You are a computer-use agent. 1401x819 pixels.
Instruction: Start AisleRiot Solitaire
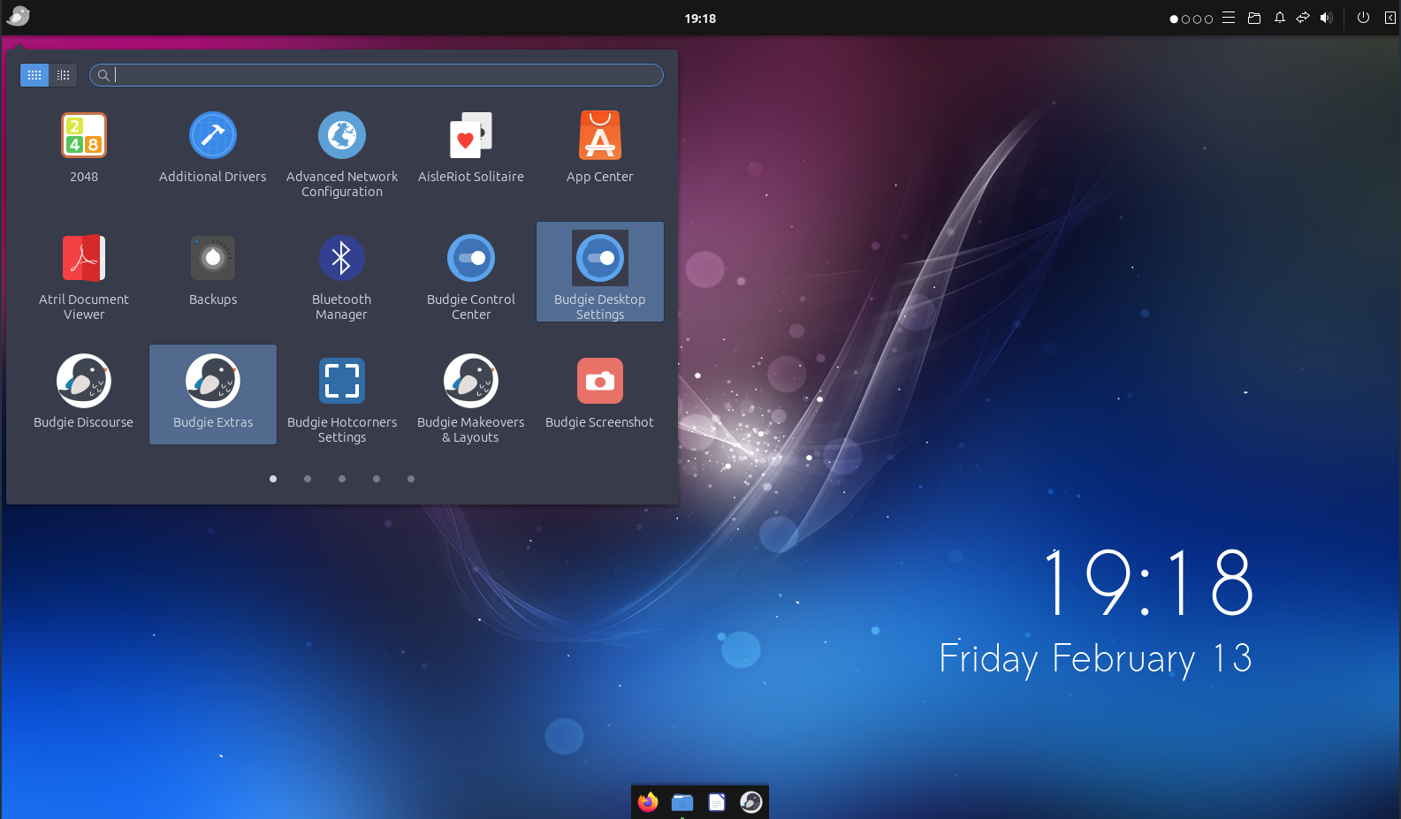click(x=471, y=148)
